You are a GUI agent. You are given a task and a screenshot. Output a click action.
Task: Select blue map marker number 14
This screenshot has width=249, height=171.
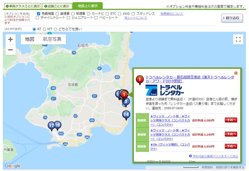[126, 115]
